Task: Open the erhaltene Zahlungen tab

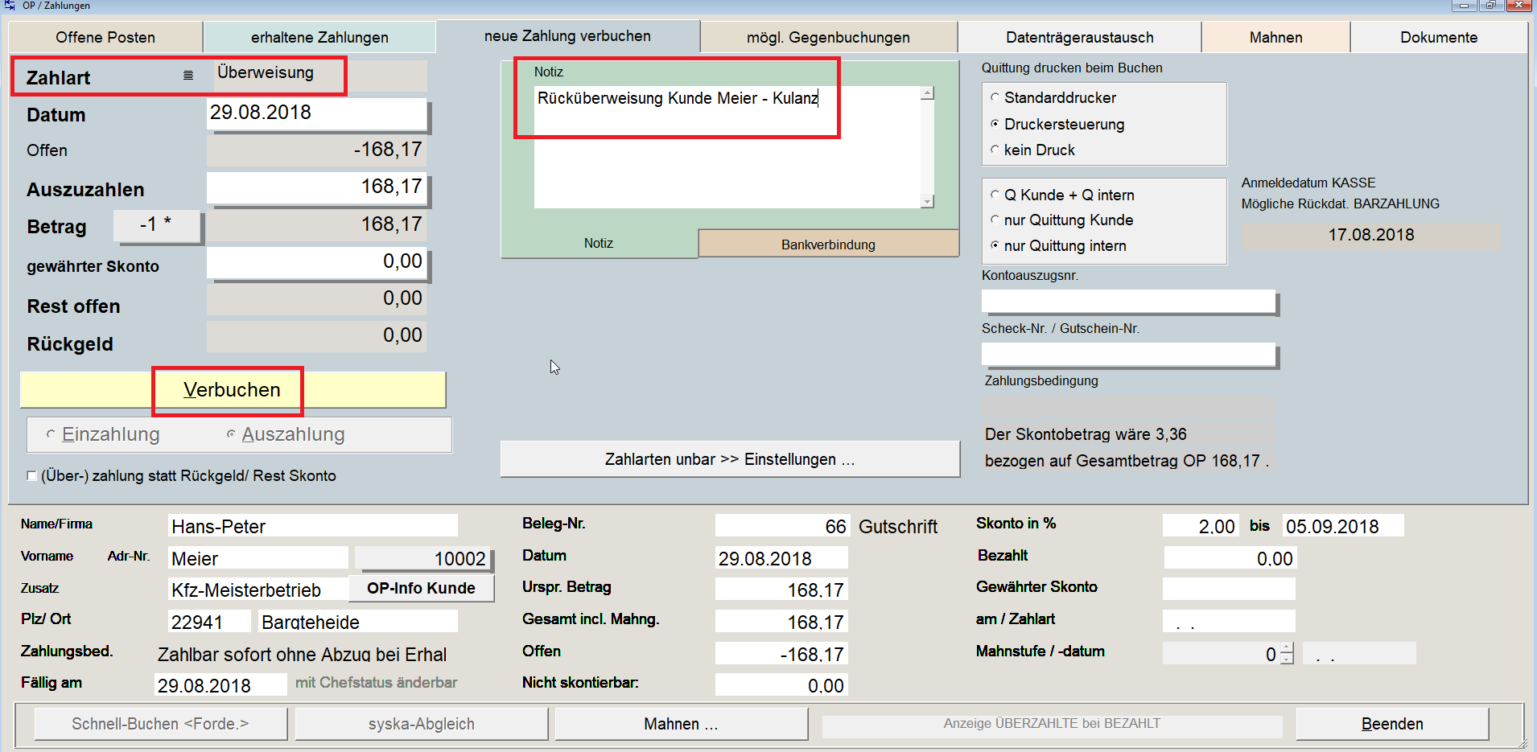Action: (319, 37)
